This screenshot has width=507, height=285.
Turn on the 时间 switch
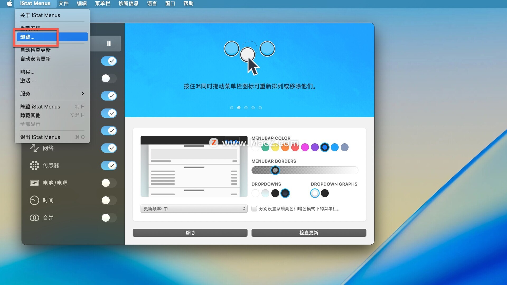[109, 200]
